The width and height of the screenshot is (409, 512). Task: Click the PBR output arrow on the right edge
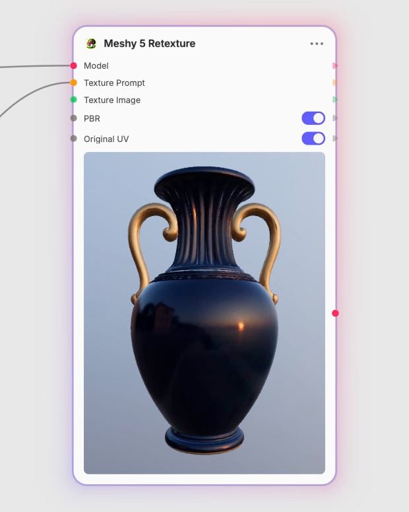[x=334, y=118]
